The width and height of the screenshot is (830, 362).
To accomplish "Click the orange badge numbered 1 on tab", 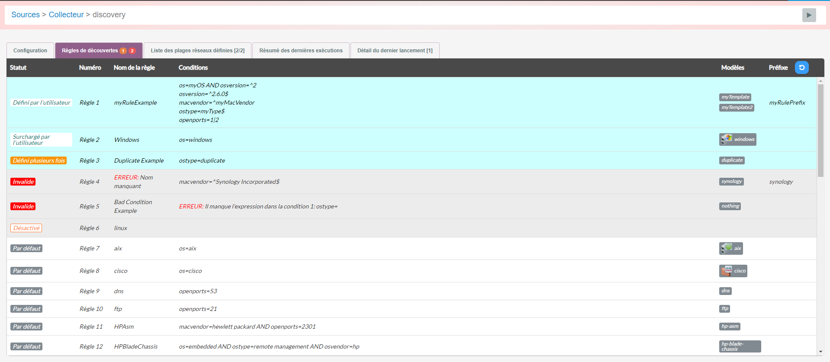I will coord(123,51).
